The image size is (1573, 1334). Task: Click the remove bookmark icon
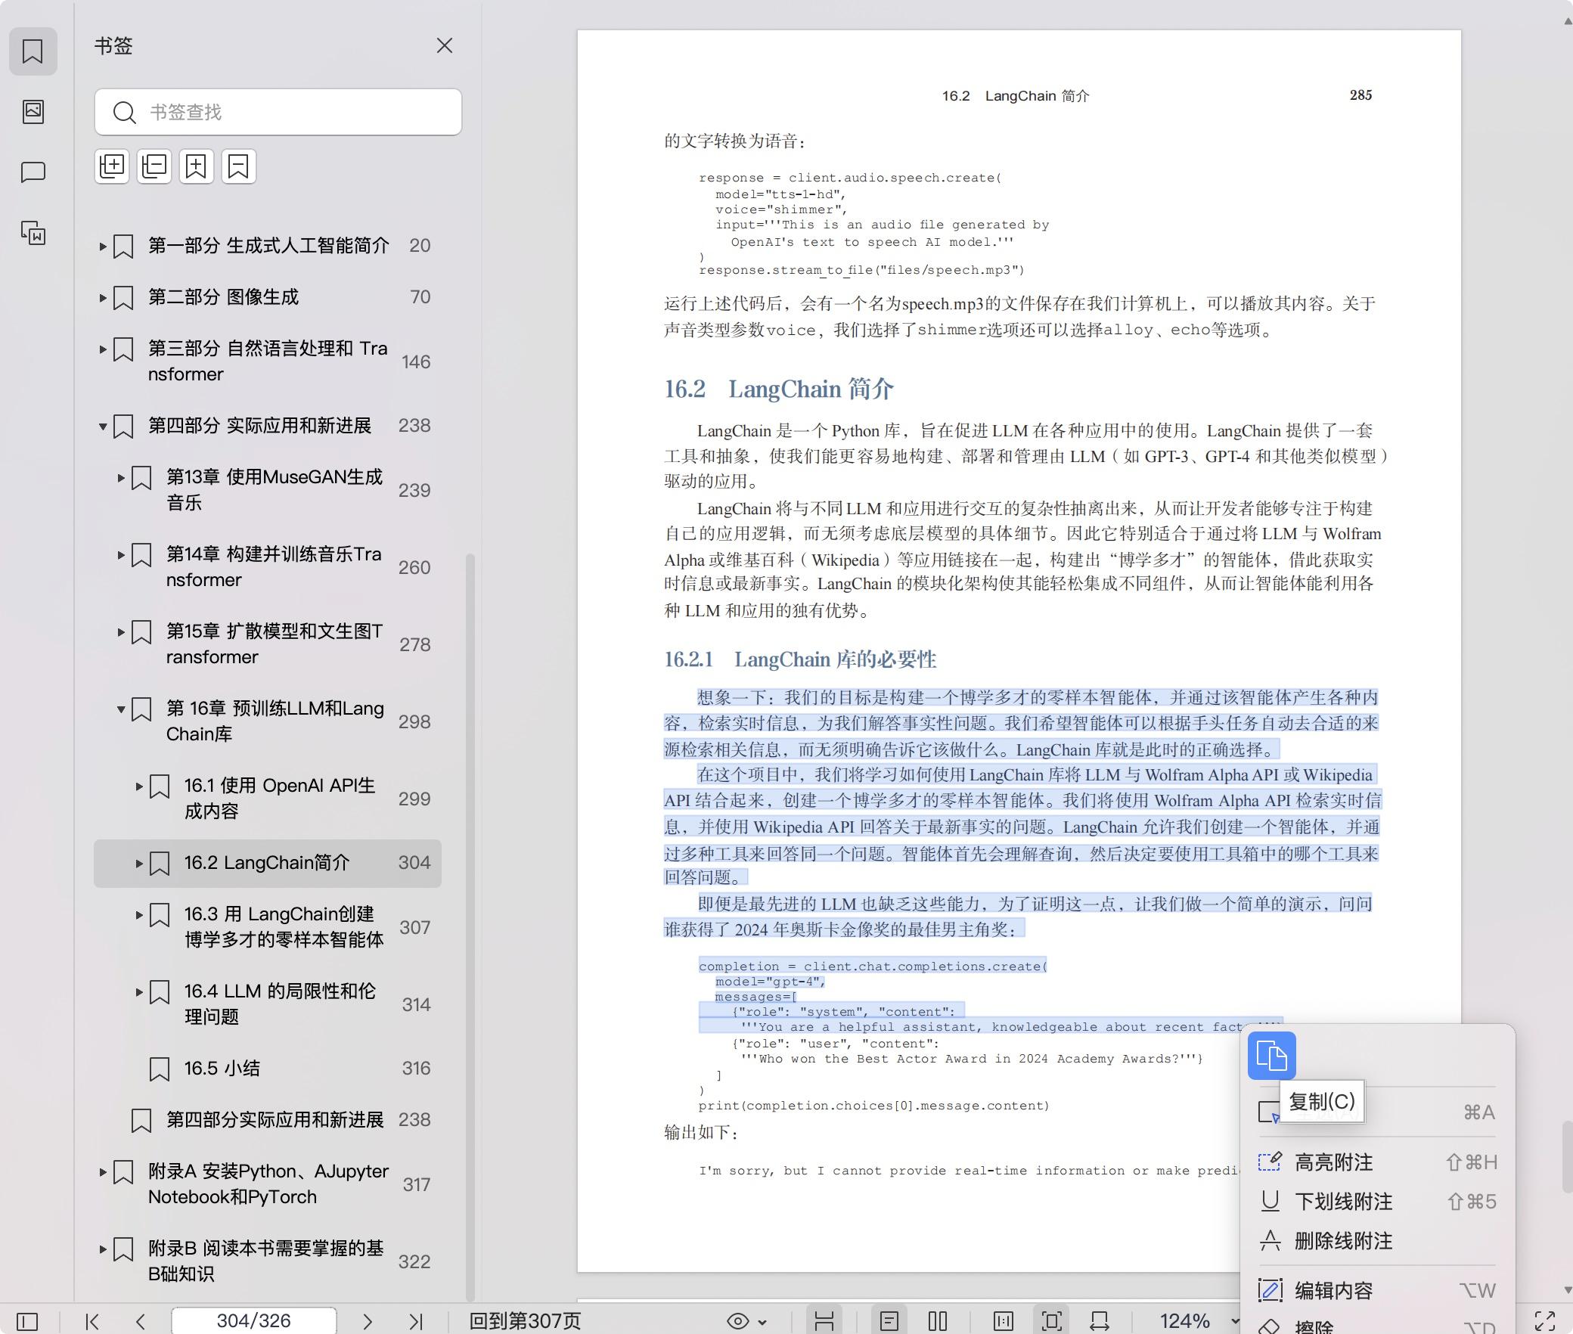239,166
